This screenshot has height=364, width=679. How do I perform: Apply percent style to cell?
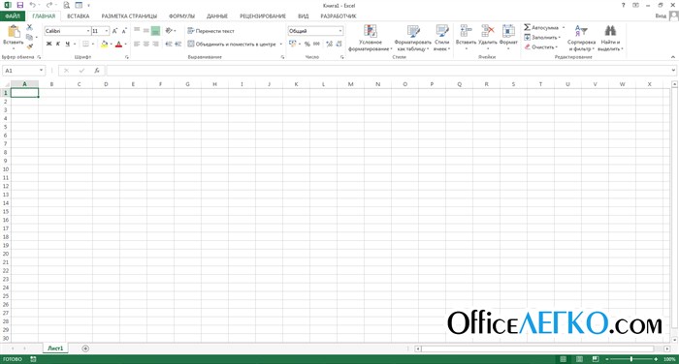[x=307, y=44]
